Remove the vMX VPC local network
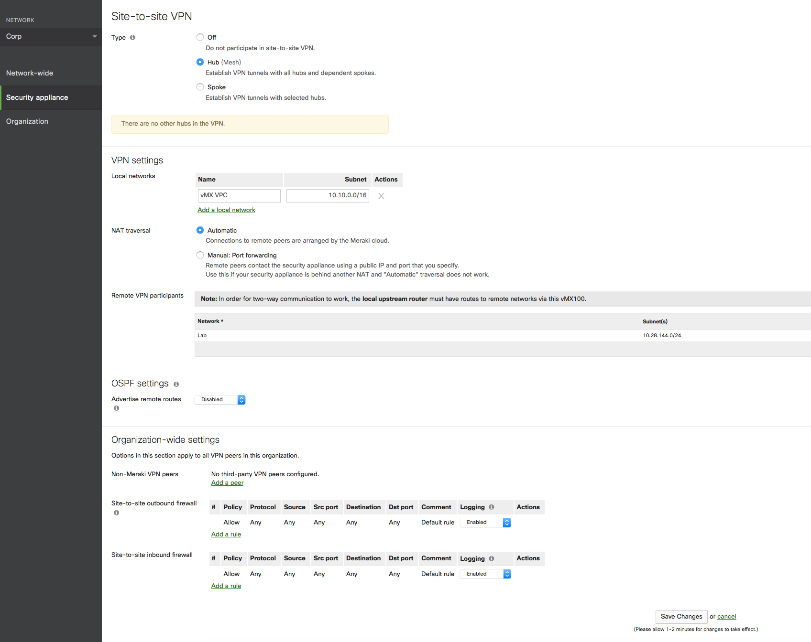Viewport: 811px width, 642px height. [x=381, y=196]
